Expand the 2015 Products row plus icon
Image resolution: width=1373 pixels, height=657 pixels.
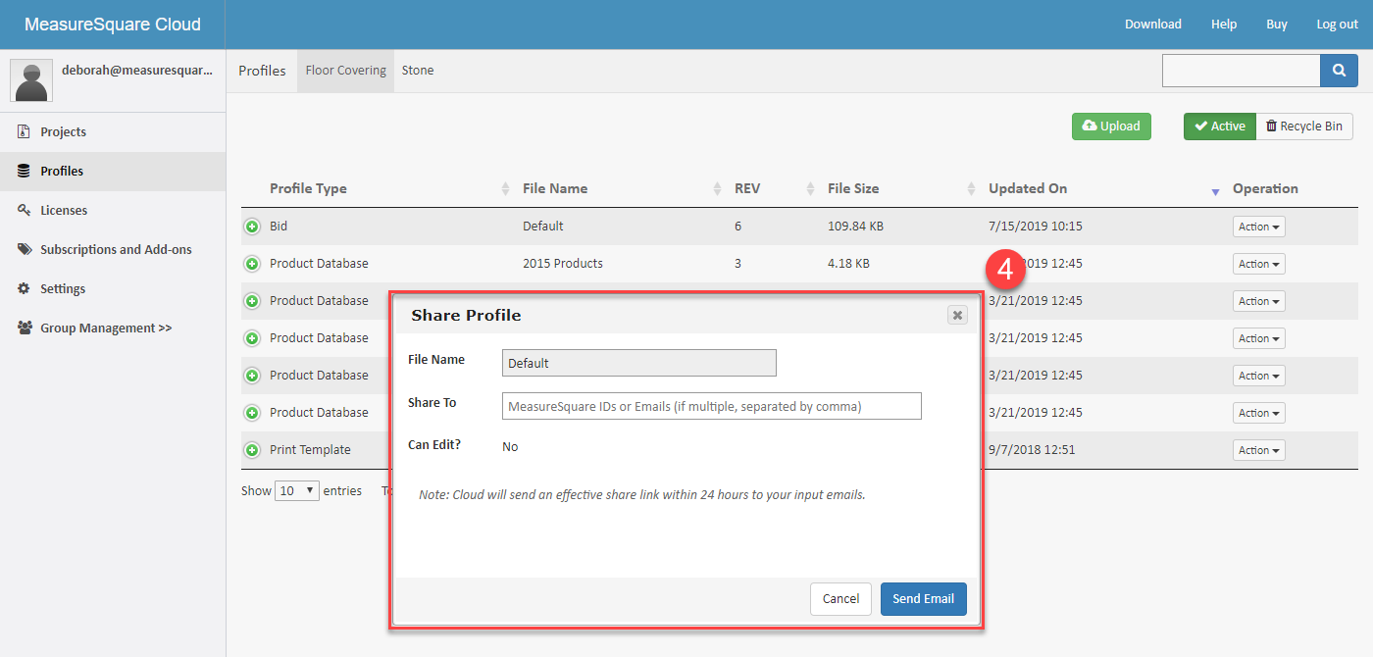click(x=252, y=264)
